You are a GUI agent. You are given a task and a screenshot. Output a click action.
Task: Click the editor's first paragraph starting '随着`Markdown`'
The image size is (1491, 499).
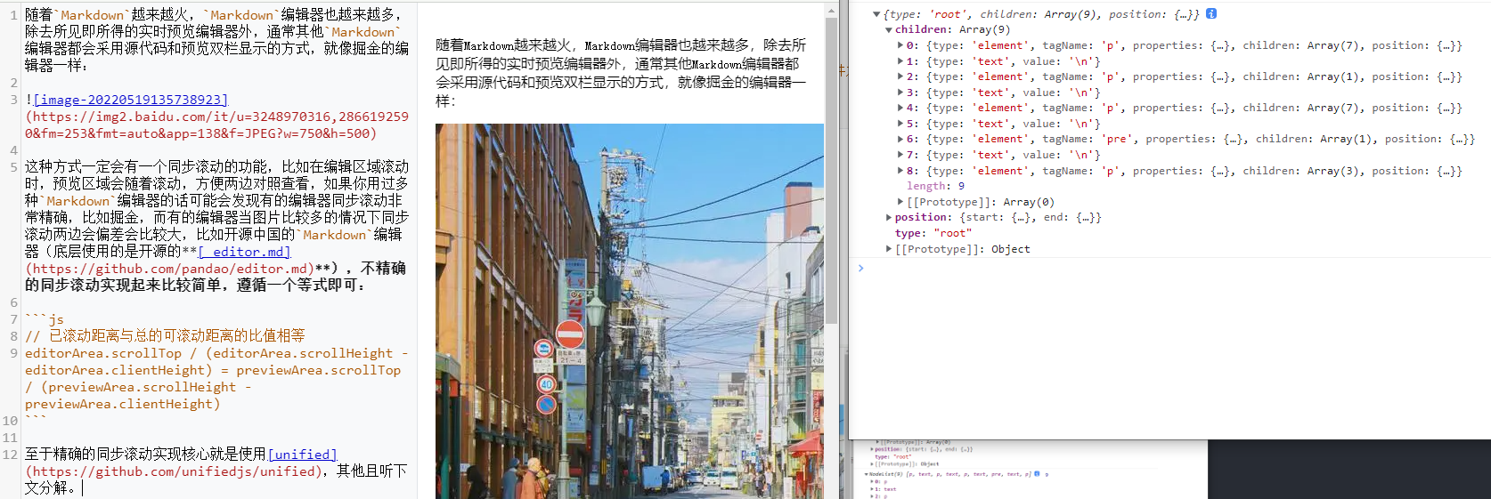tap(216, 40)
